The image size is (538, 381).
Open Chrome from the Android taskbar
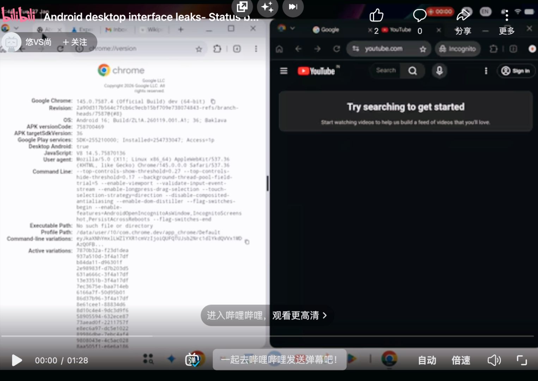[x=389, y=359]
